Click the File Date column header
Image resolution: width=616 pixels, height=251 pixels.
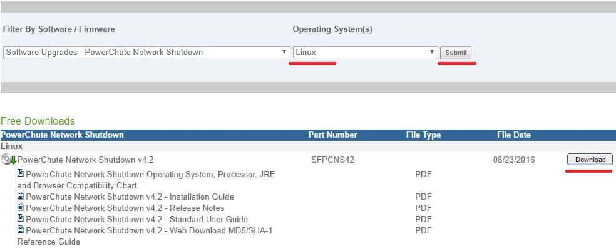click(513, 135)
